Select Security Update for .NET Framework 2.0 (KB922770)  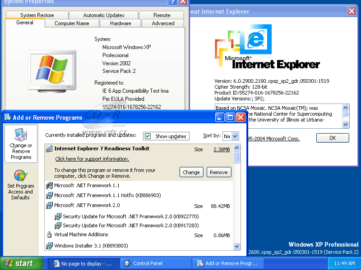139,216
